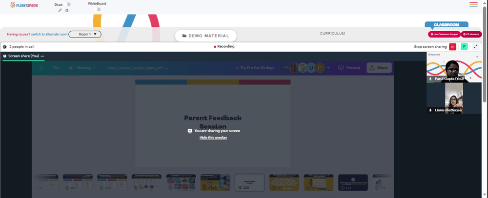The image size is (488, 198).
Task: Click the Share button in Canva
Action: coord(379,68)
